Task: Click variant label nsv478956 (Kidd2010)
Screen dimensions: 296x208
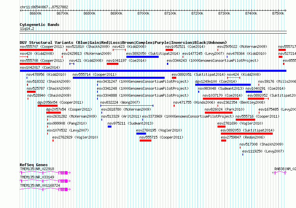Action: pos(47,74)
